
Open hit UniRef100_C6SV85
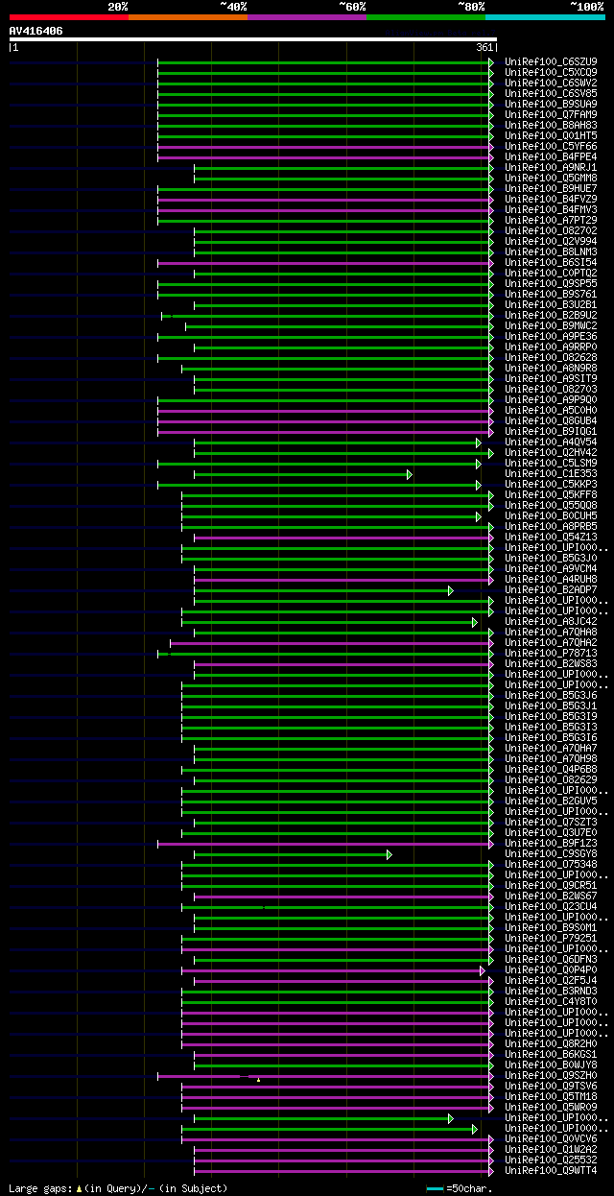[551, 94]
